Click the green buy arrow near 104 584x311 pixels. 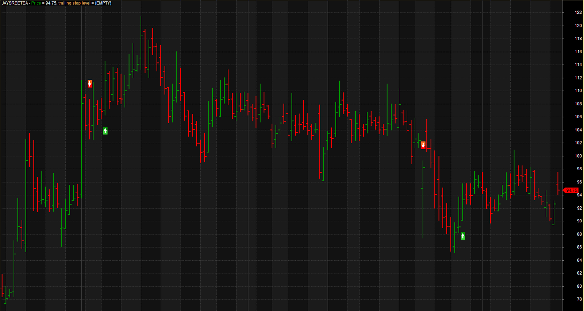[105, 131]
